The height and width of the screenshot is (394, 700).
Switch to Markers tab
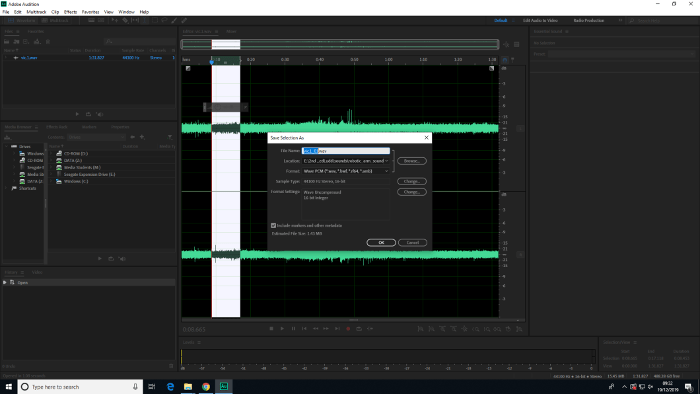coord(89,127)
